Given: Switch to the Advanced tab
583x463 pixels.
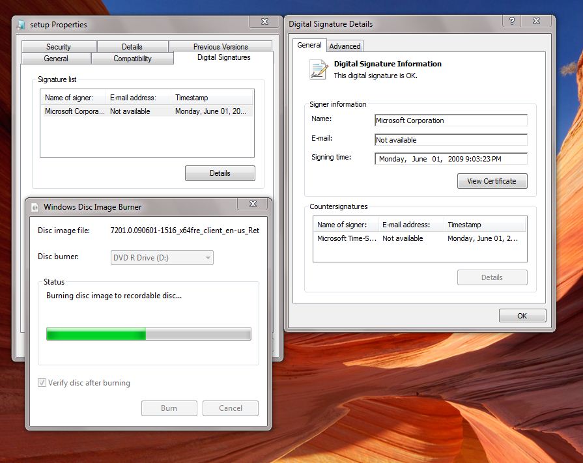Looking at the screenshot, I should point(345,46).
